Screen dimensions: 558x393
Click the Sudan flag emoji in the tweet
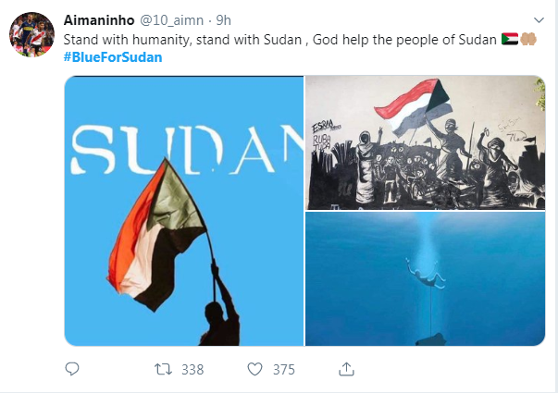point(509,40)
